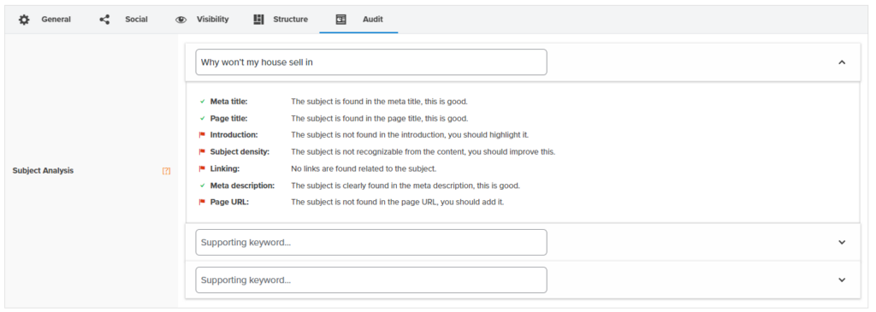Click the Social share icon

(x=104, y=20)
